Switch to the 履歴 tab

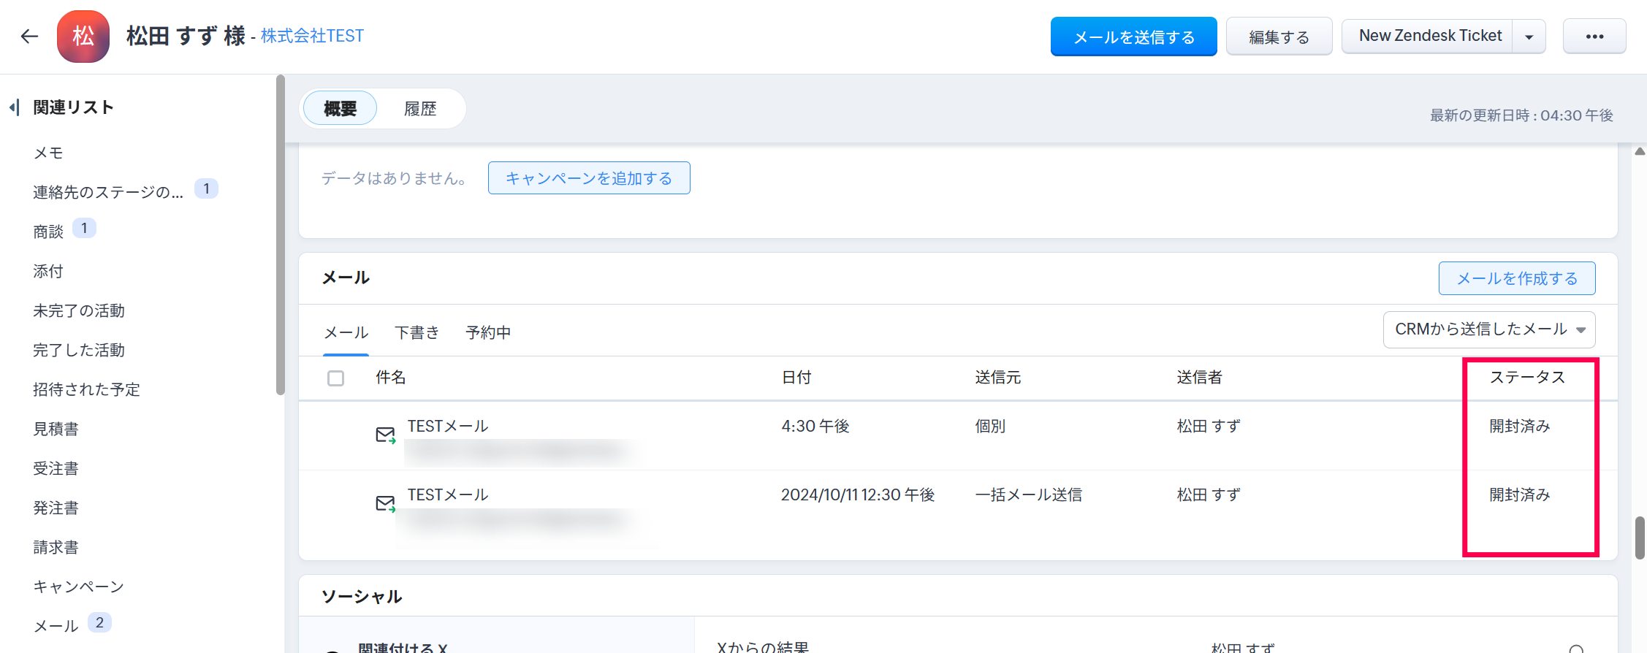click(420, 109)
